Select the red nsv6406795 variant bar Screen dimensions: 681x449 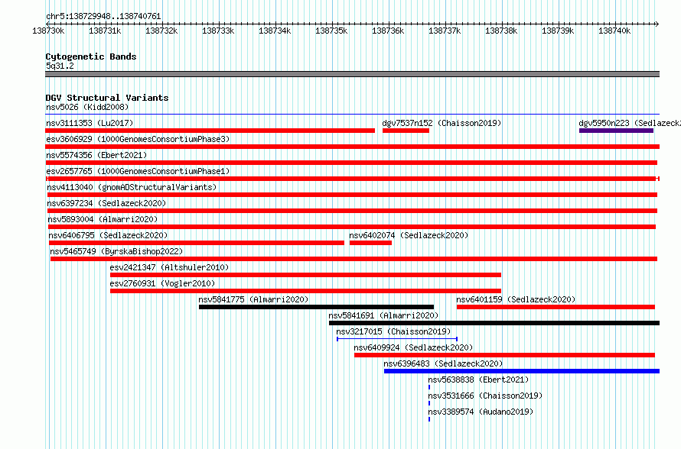[x=197, y=243]
